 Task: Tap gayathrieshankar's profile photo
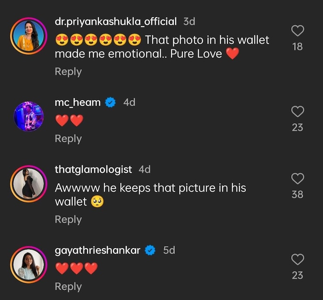click(29, 264)
